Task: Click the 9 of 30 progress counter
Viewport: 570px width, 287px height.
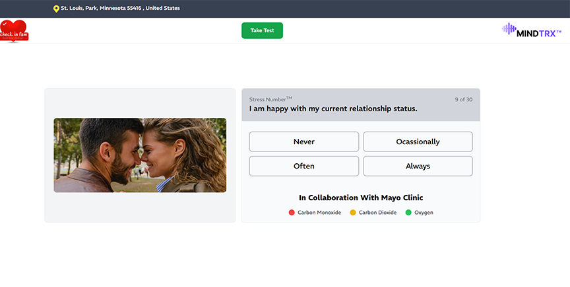Action: (x=463, y=99)
